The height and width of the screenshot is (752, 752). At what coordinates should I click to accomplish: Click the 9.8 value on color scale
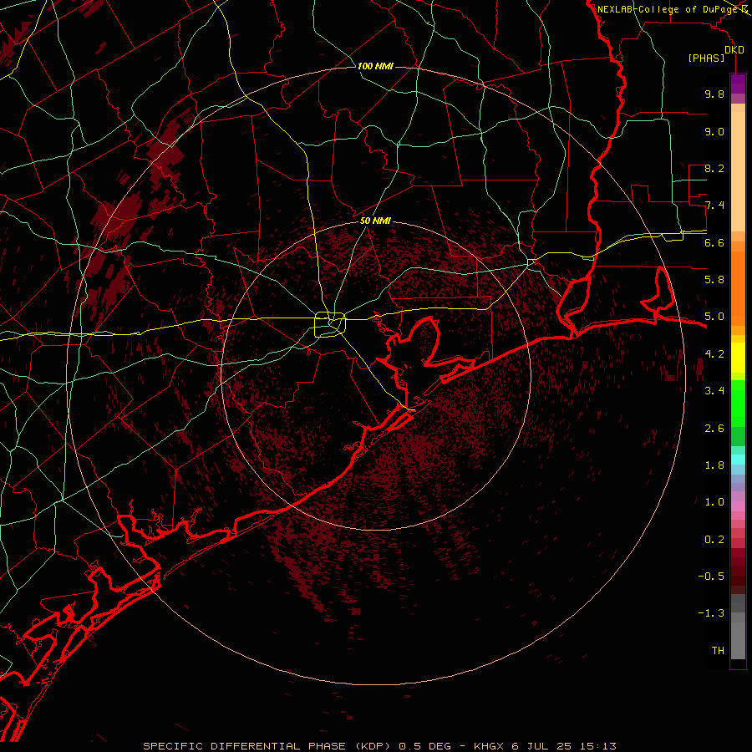[x=714, y=94]
